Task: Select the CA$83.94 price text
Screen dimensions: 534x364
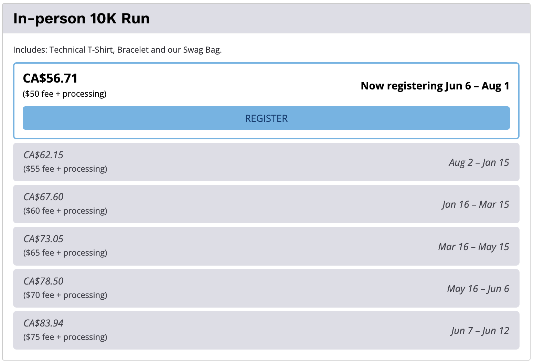Action: click(x=43, y=323)
